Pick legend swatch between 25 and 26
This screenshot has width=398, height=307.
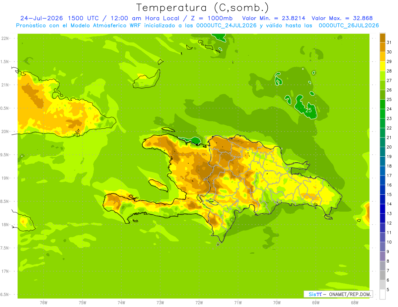tap(382, 95)
